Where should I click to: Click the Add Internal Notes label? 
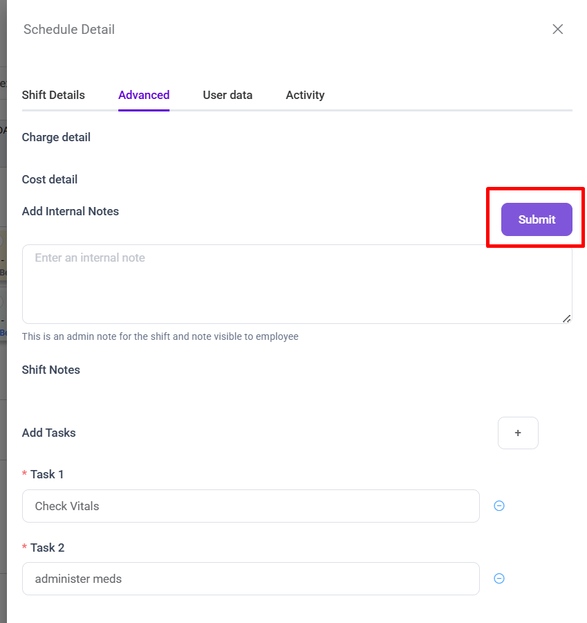click(71, 211)
